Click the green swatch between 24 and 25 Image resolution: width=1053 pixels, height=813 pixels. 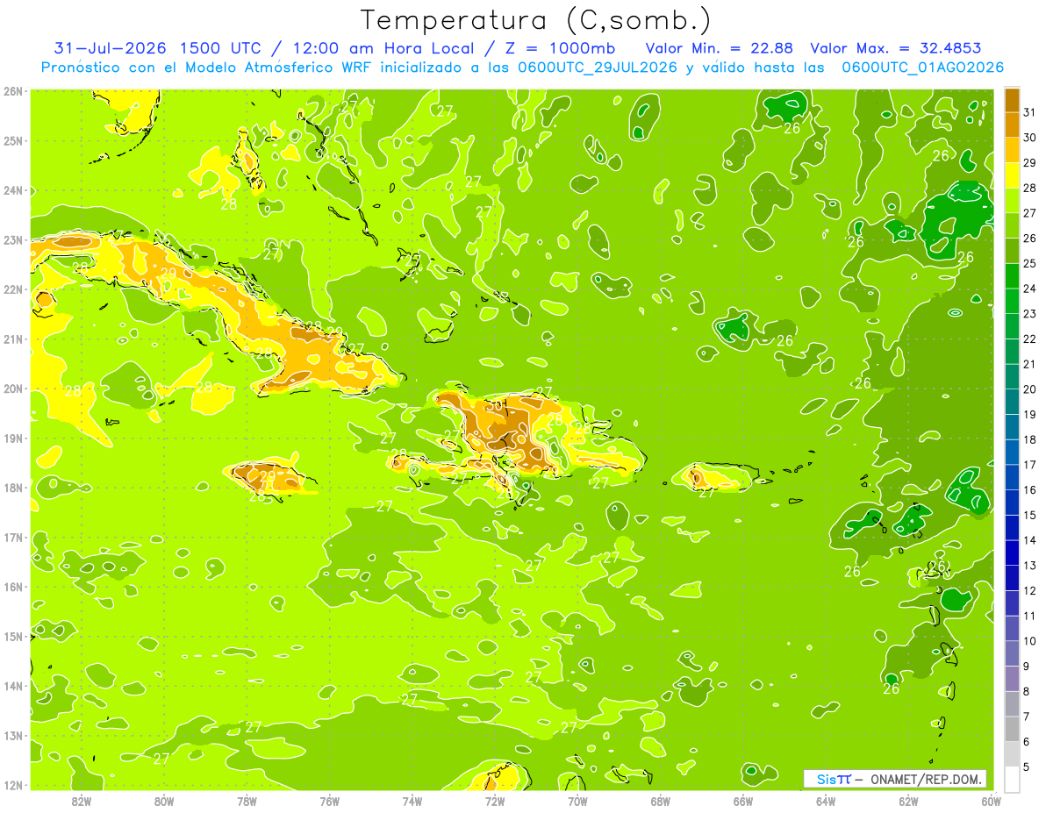(x=1012, y=276)
